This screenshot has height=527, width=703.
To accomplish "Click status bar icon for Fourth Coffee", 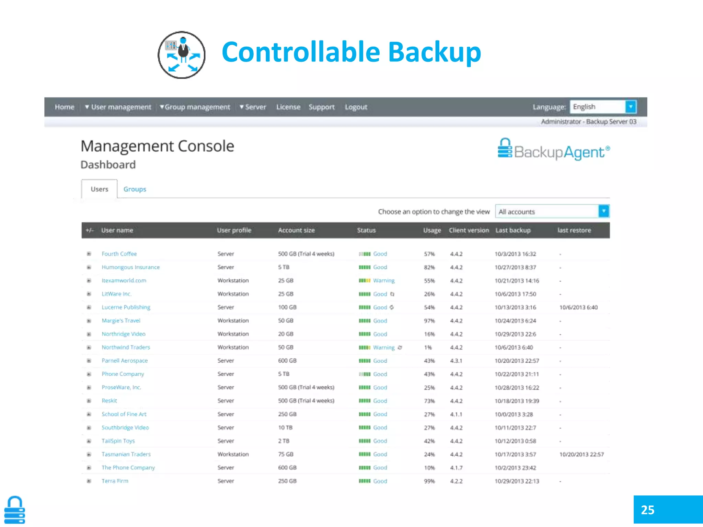I will tap(365, 254).
